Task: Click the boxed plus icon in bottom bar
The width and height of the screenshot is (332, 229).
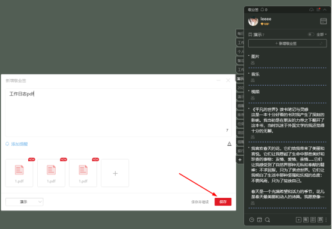Action: tap(298, 219)
